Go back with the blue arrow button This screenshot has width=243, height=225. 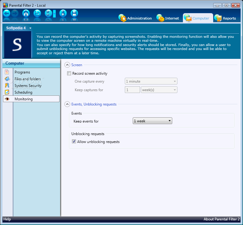[x=6, y=13]
